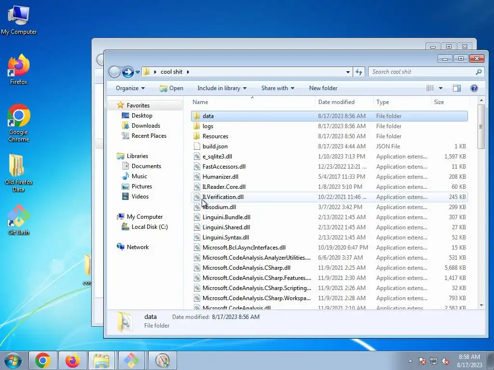Select the e_sqlite3.dll file

[x=329, y=157]
